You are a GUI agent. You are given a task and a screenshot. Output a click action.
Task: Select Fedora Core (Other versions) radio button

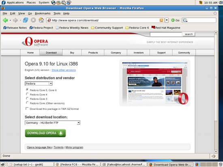pos(27,103)
